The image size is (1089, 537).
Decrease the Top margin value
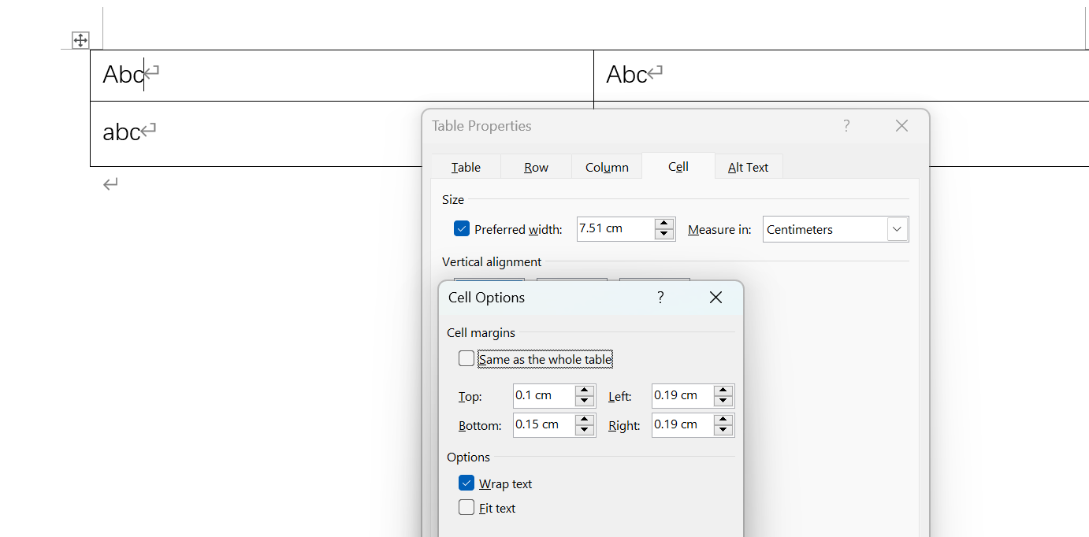pyautogui.click(x=585, y=401)
